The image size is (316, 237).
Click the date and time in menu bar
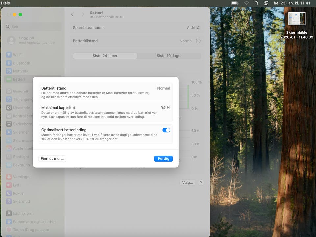pos(292,3)
